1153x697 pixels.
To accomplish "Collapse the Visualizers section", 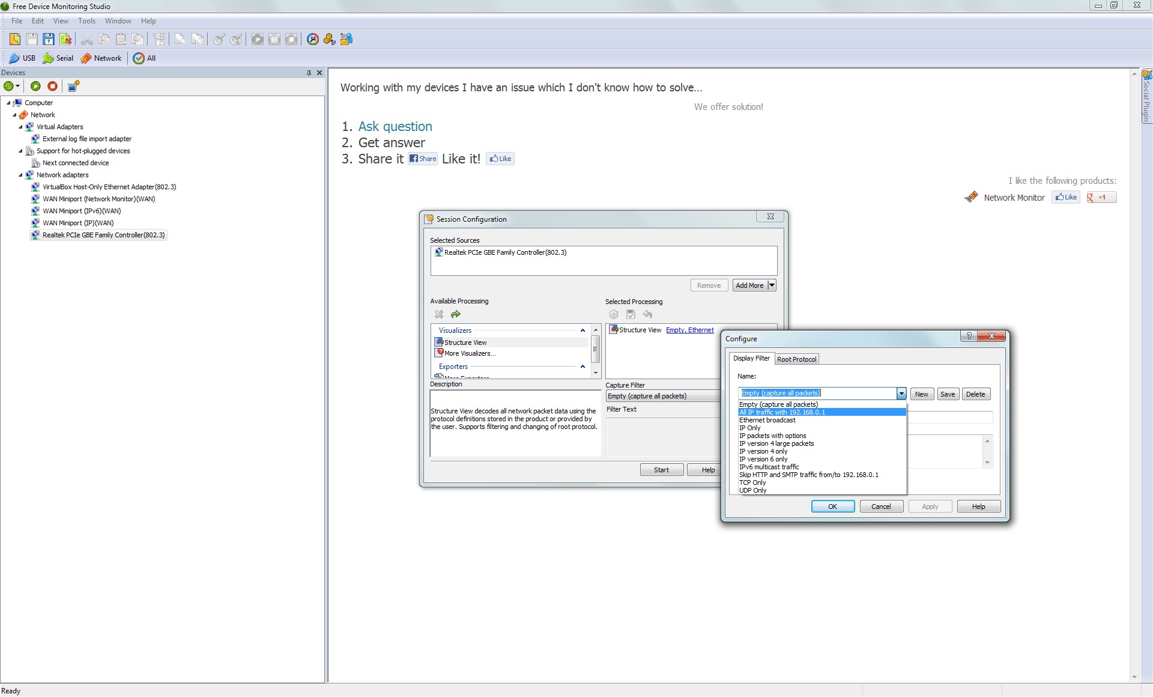I will [582, 330].
